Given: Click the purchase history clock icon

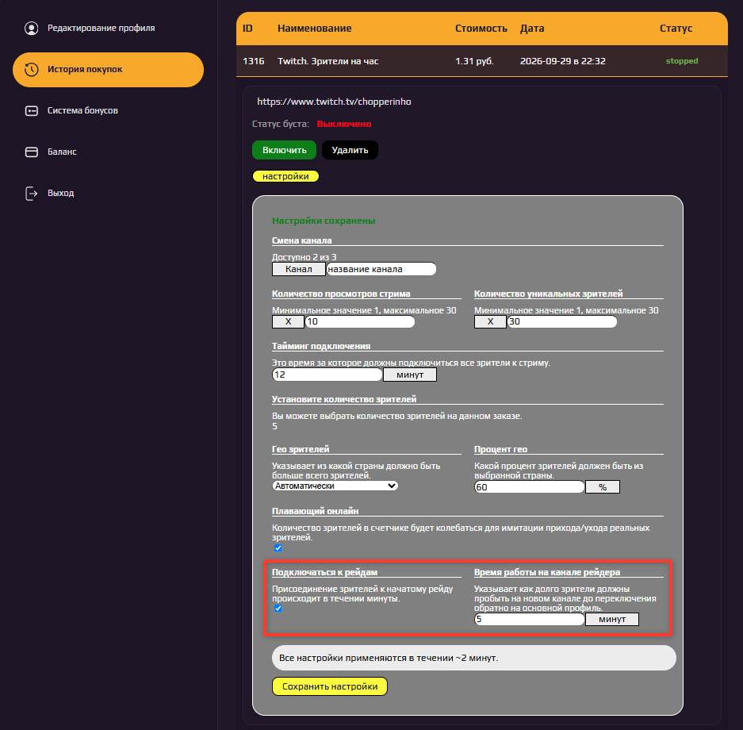Looking at the screenshot, I should click(x=31, y=70).
